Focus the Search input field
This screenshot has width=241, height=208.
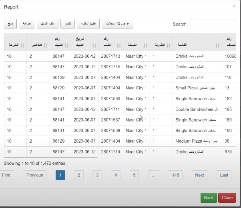pos(212,24)
